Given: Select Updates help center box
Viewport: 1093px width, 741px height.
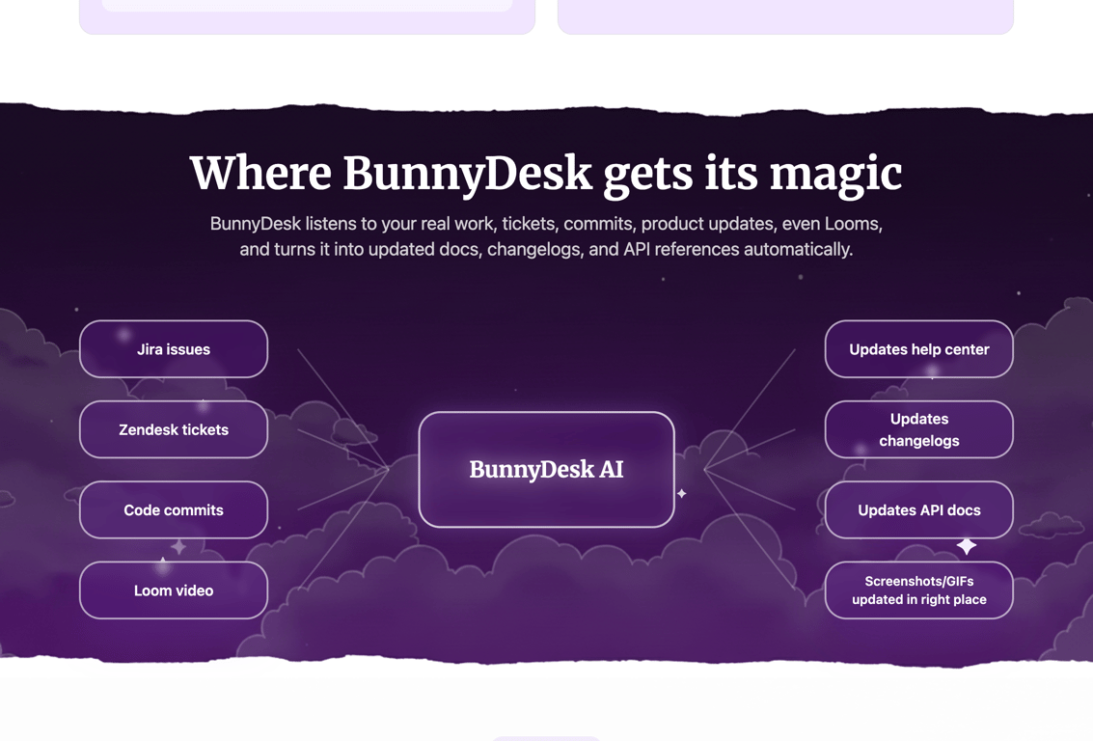Looking at the screenshot, I should tap(918, 349).
